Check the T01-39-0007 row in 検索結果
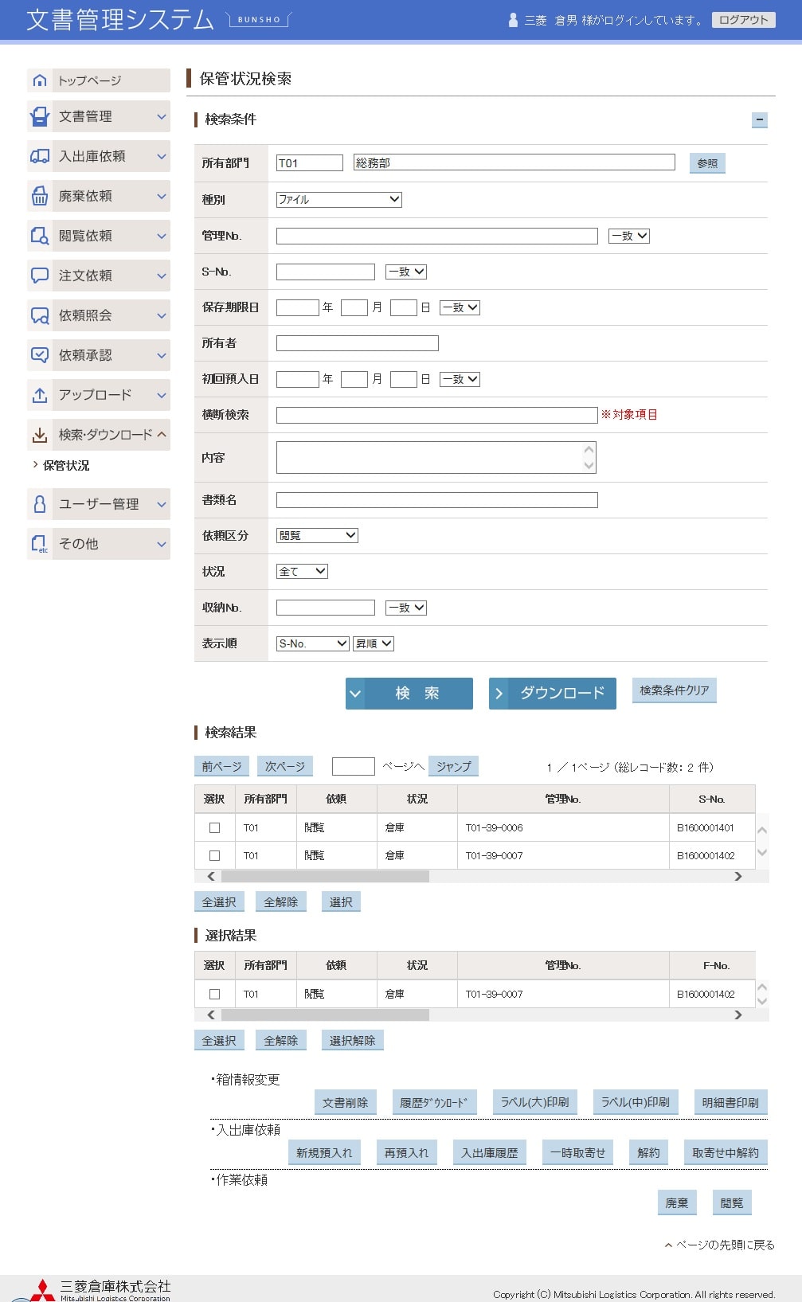The width and height of the screenshot is (802, 1302). coord(214,855)
